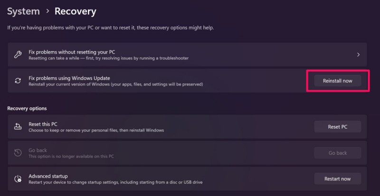Hit the Restart now button
Viewport: 380px width, 196px height.
coord(338,178)
